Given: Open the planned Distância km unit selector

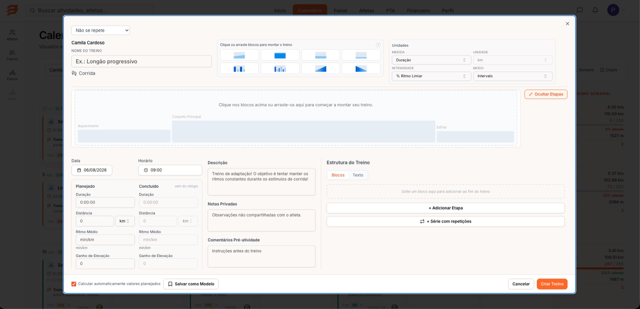Looking at the screenshot, I should pyautogui.click(x=125, y=221).
